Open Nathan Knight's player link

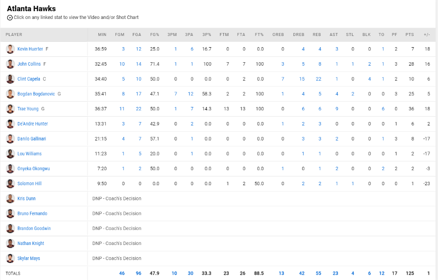[x=31, y=244]
